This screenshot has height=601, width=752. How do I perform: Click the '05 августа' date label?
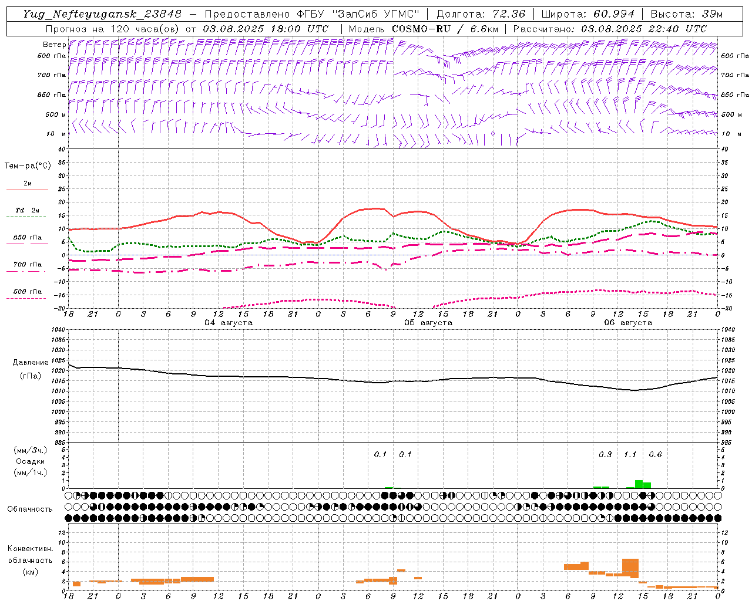[x=428, y=323]
